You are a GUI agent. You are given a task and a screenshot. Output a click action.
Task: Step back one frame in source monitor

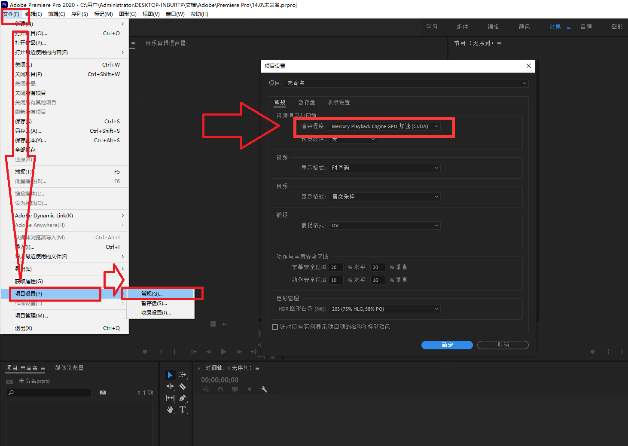pos(209,351)
